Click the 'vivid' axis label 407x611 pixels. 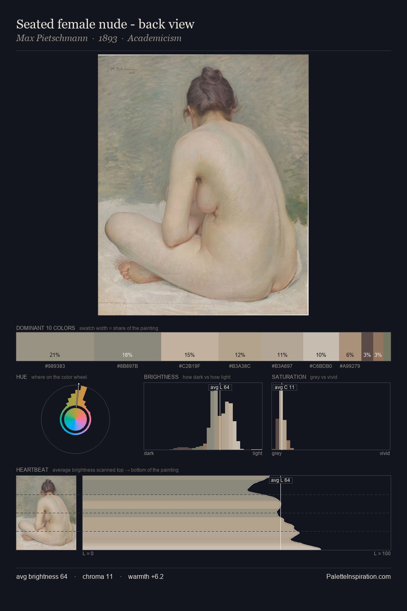pos(385,453)
